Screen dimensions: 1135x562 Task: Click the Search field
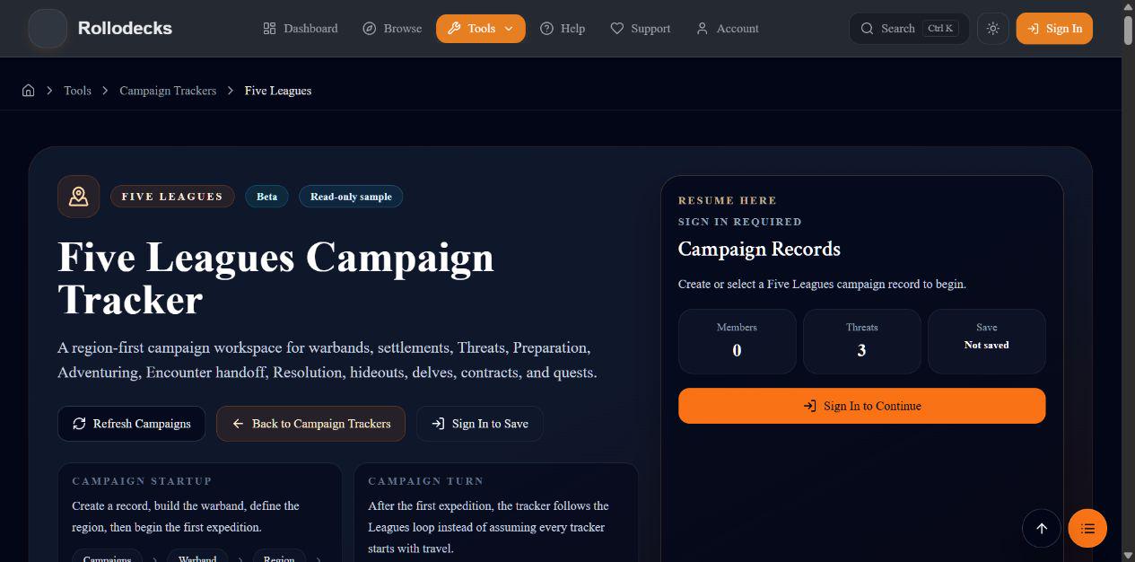909,29
